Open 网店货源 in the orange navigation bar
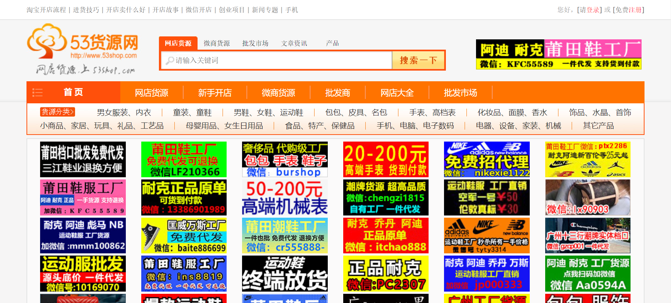This screenshot has width=671, height=303. coord(152,93)
